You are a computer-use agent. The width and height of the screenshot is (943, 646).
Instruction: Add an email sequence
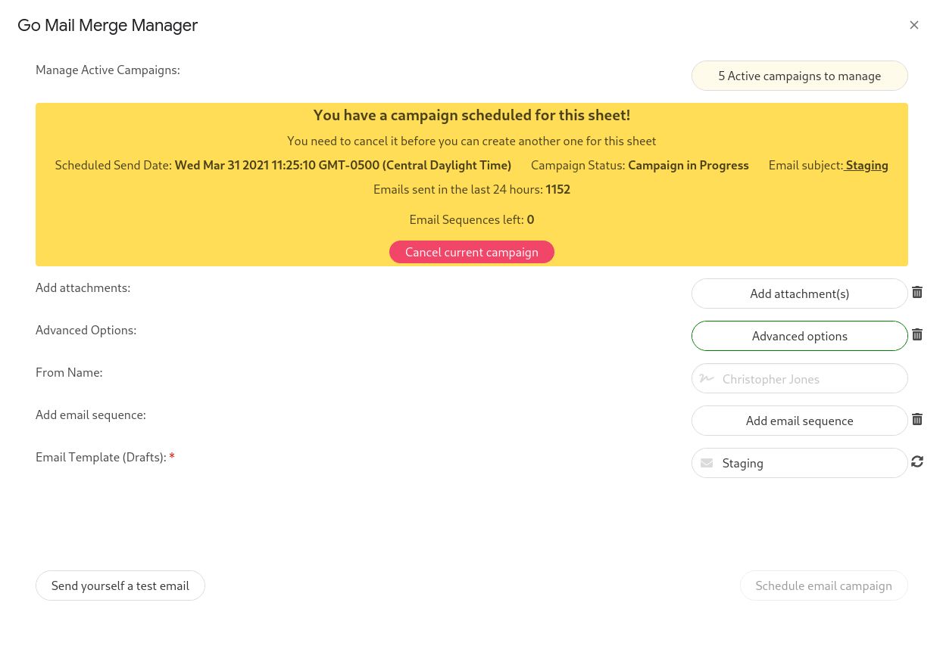[800, 420]
